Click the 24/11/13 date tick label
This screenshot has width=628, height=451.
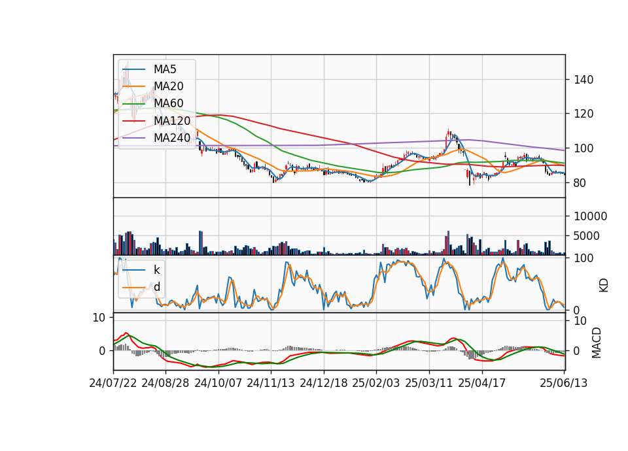[x=271, y=383]
